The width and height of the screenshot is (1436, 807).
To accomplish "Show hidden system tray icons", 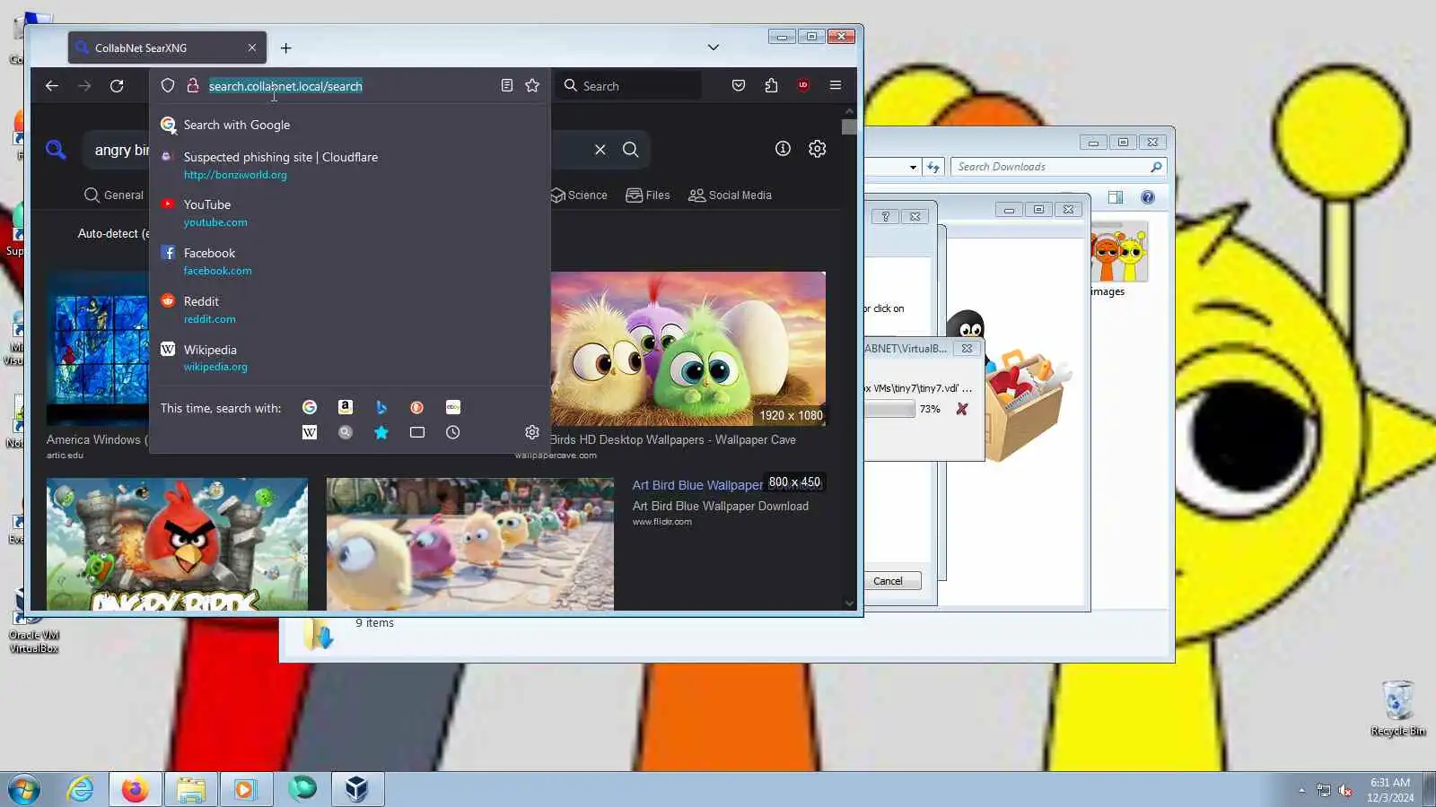I will coord(1301,790).
